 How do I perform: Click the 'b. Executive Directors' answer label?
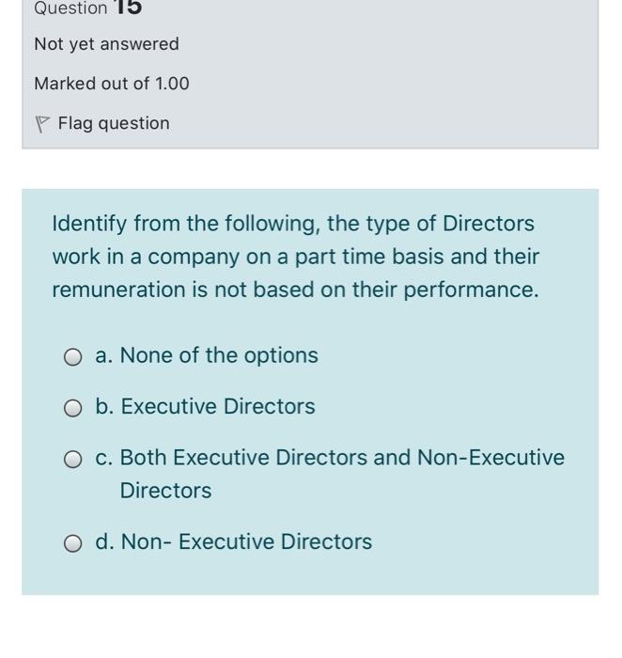pyautogui.click(x=205, y=406)
